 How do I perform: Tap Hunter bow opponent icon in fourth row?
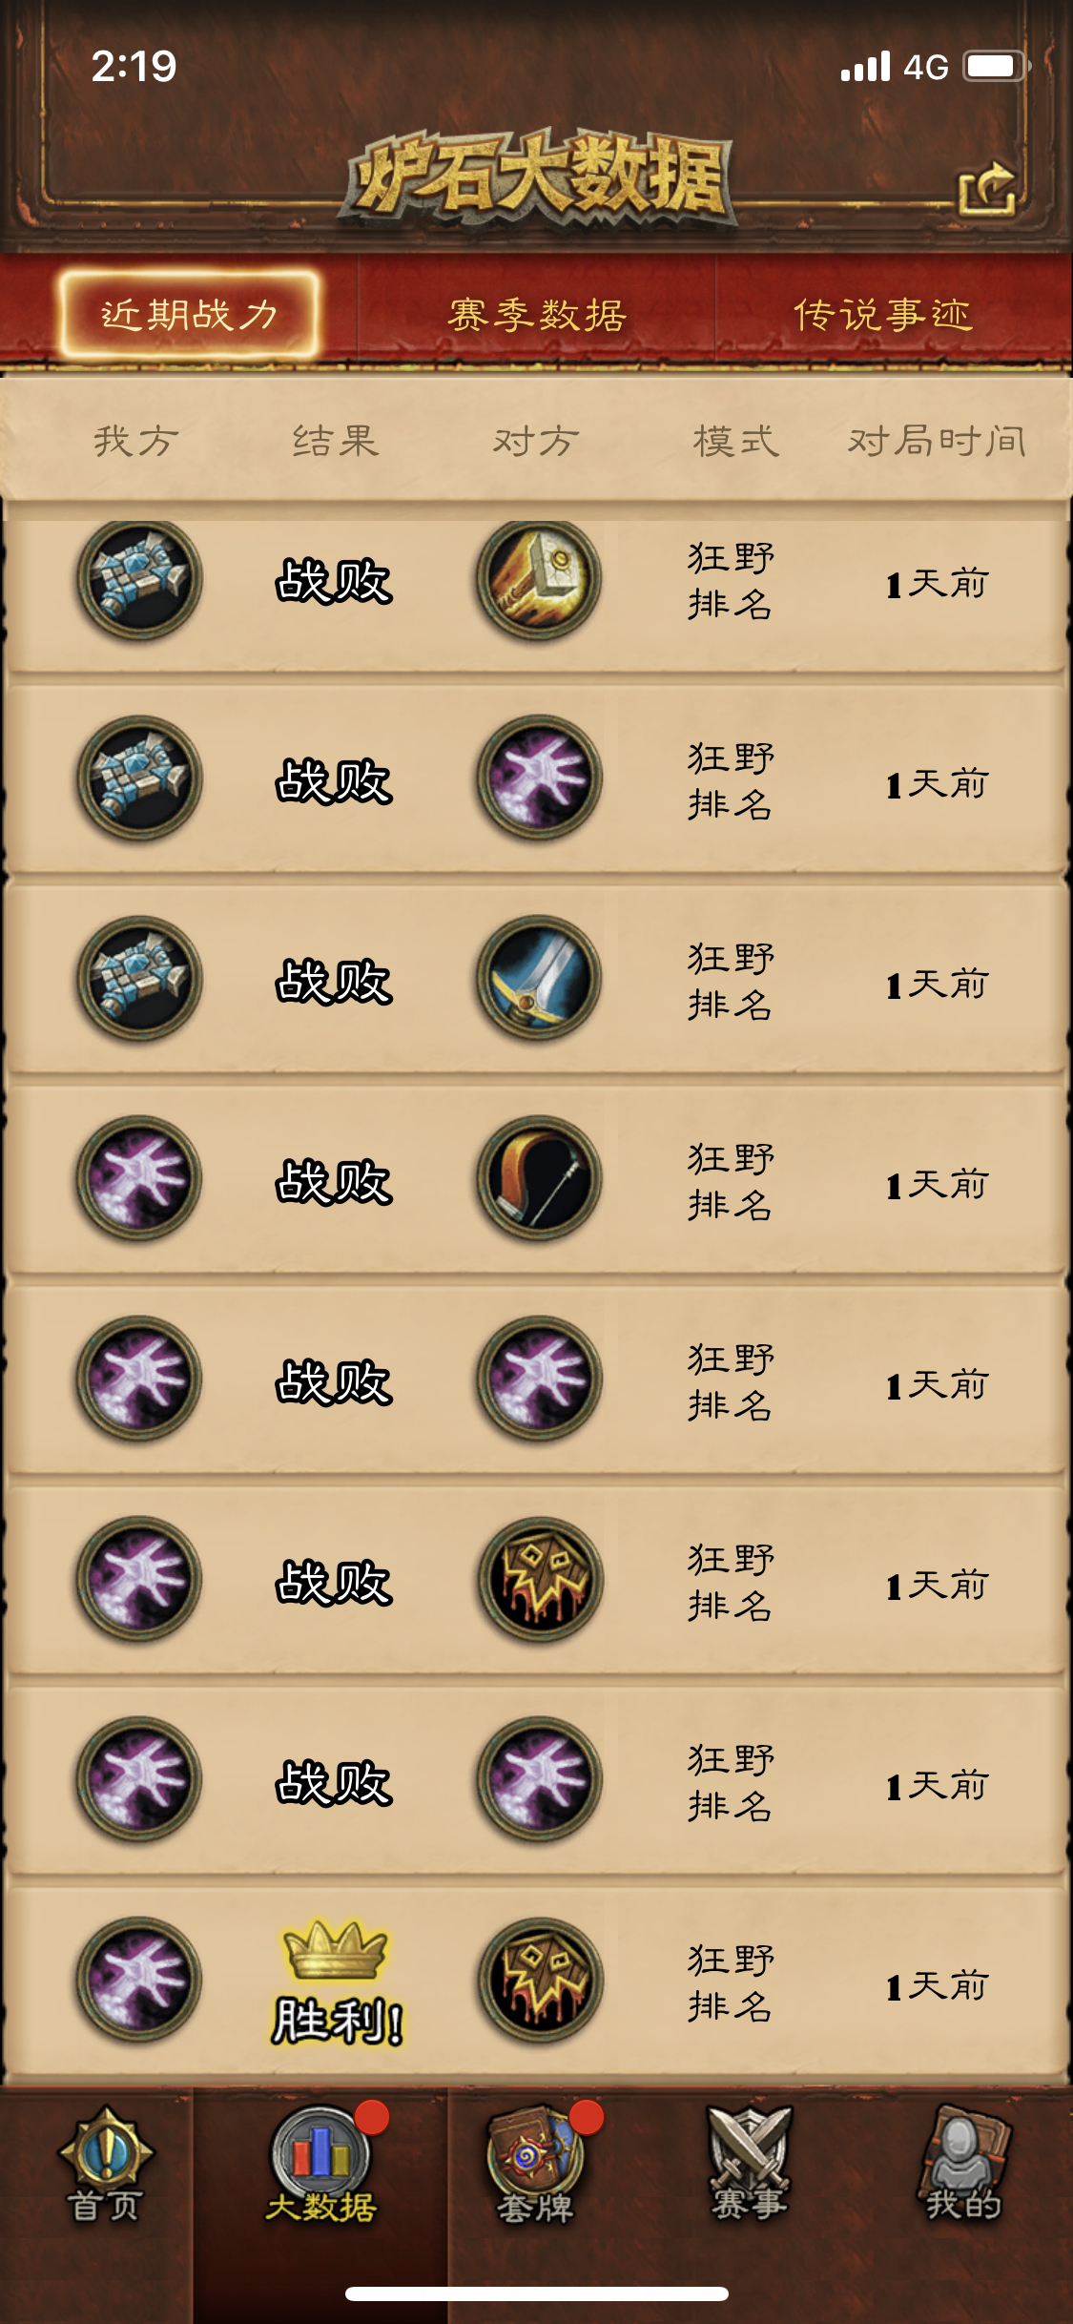pos(539,1178)
